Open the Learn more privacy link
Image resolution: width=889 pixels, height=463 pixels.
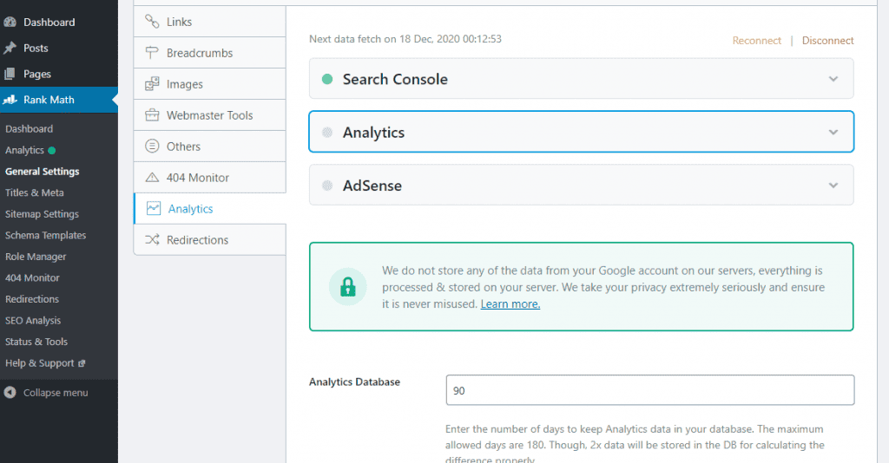pos(510,304)
